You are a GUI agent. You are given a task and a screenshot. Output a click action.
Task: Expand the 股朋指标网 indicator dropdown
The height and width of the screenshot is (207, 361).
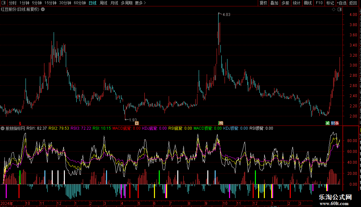point(3,129)
